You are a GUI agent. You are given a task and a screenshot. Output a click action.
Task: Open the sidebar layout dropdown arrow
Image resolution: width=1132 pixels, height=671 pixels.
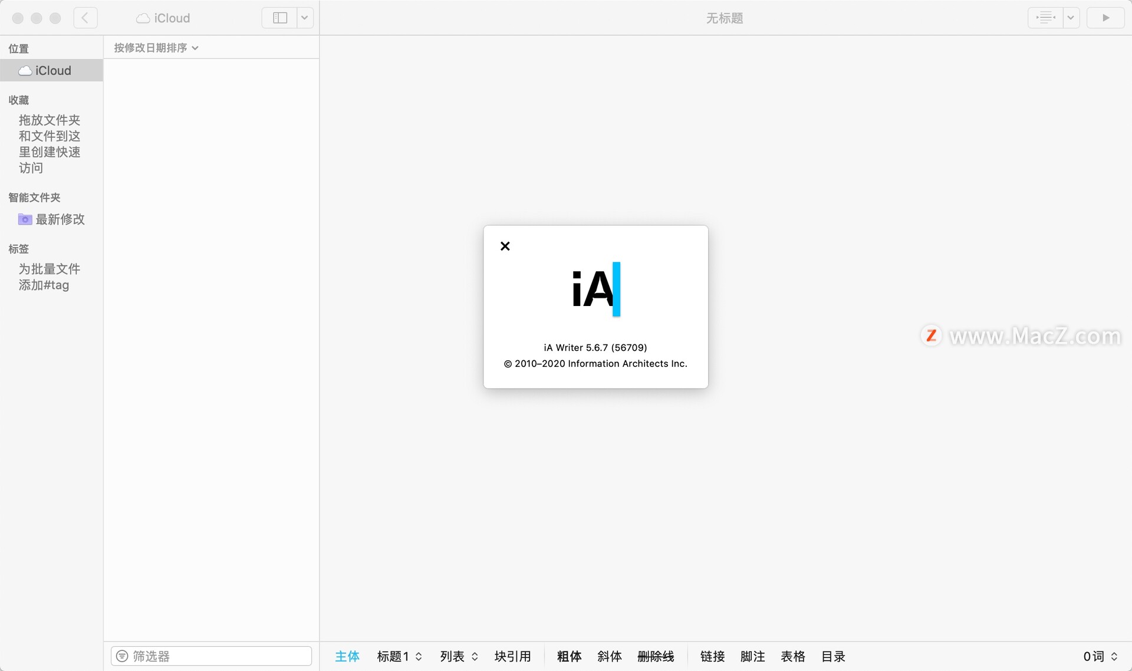click(305, 18)
